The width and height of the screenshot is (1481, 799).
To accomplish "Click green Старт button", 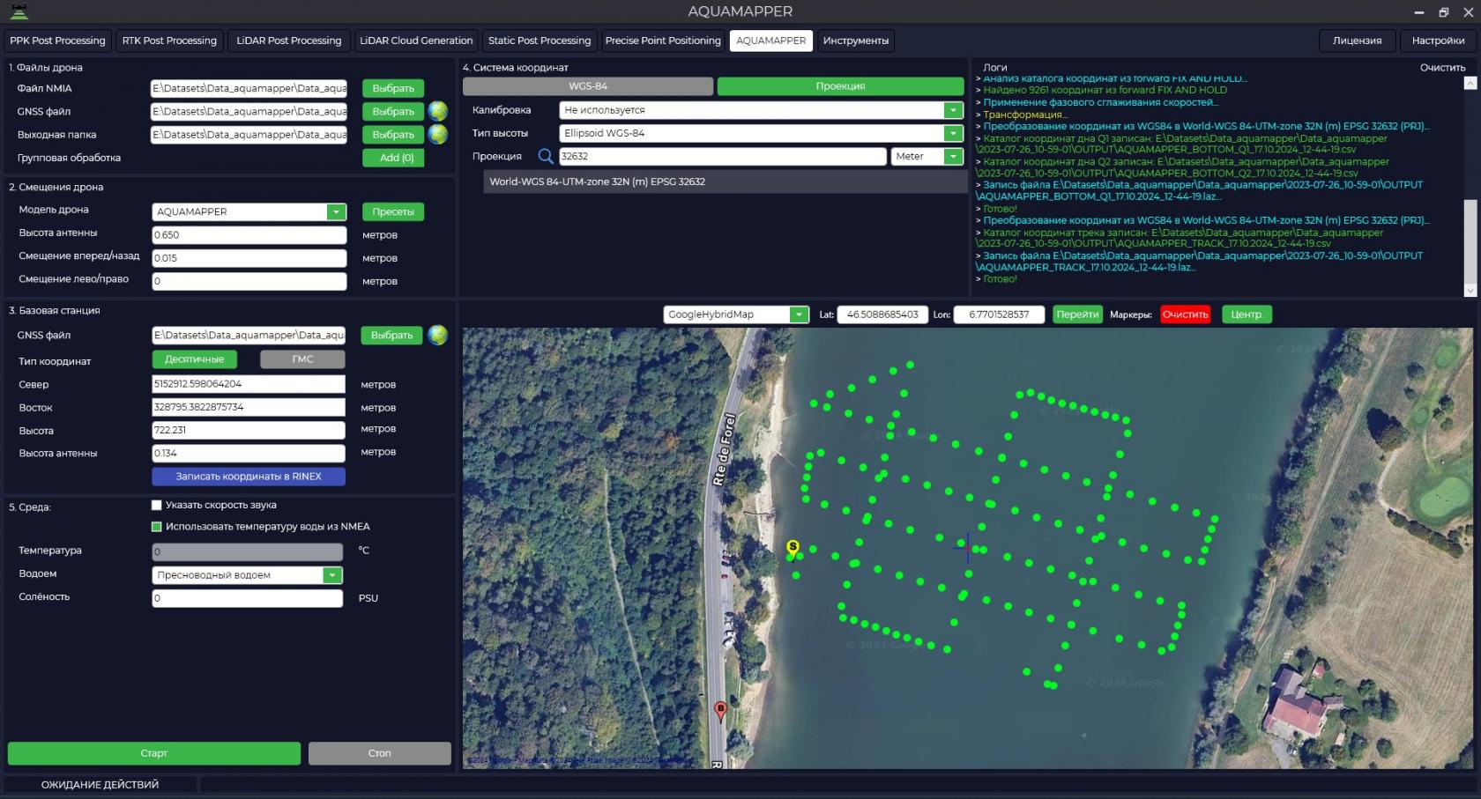I will pos(154,753).
